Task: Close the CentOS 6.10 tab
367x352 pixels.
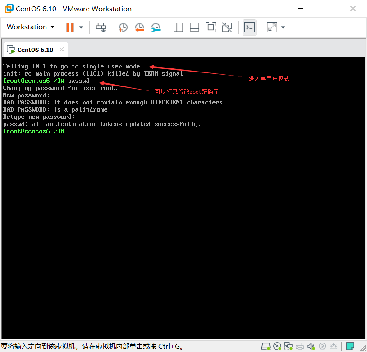Action: (62, 50)
